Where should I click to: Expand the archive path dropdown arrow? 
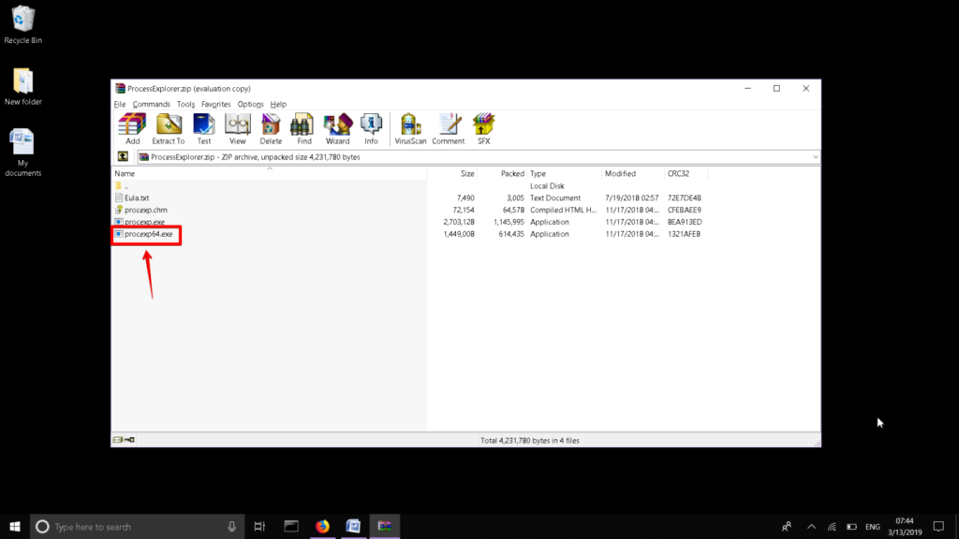[815, 157]
